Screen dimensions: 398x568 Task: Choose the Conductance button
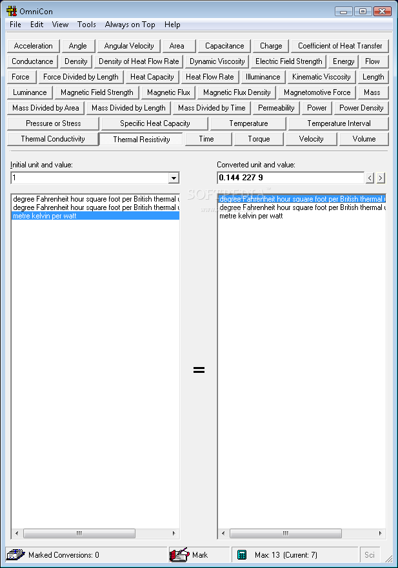pyautogui.click(x=32, y=61)
